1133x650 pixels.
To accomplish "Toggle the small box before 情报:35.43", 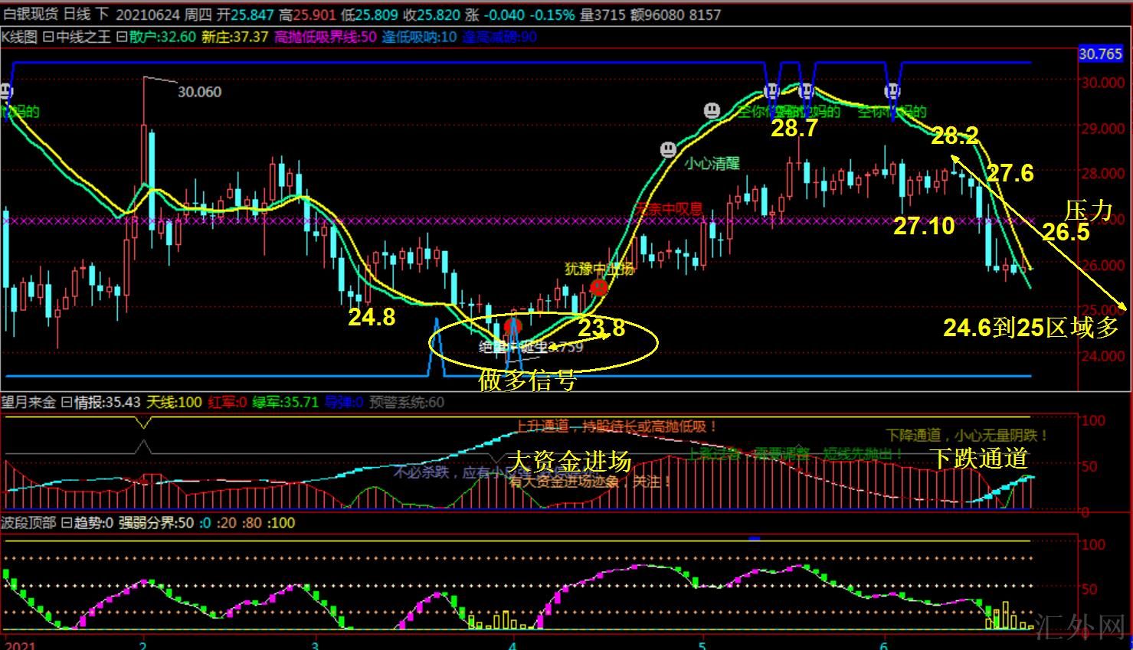I will (x=66, y=403).
